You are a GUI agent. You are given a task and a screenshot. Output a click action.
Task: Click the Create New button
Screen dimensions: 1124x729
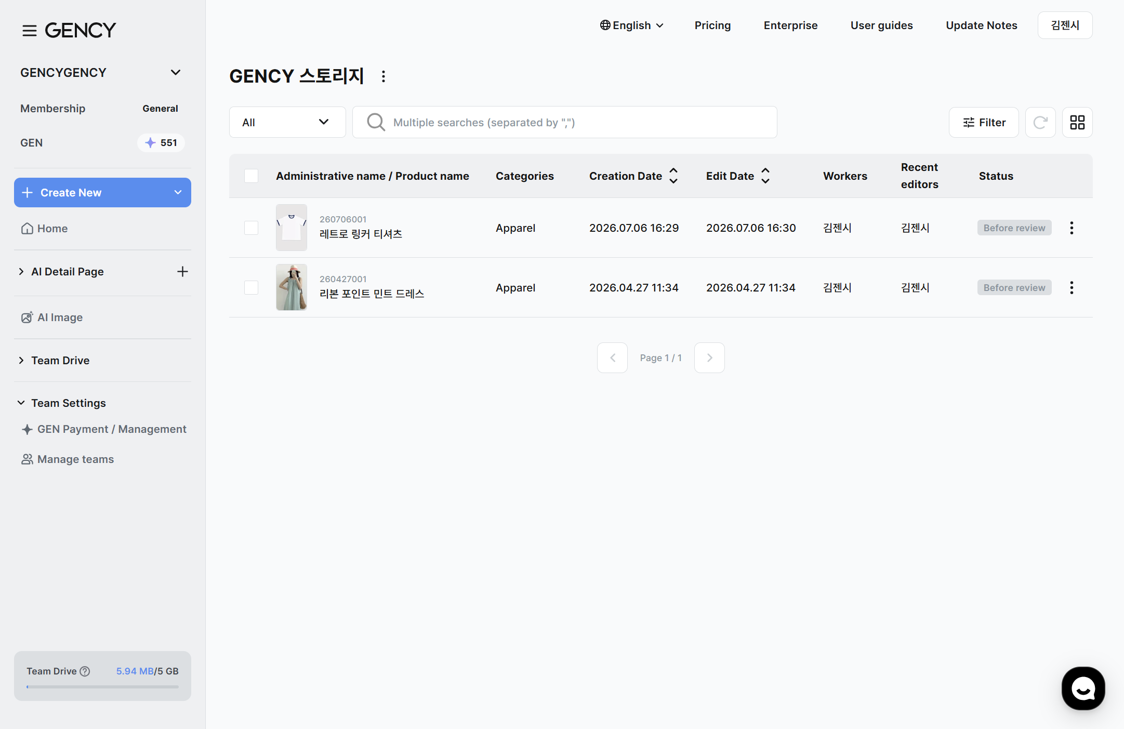[102, 193]
